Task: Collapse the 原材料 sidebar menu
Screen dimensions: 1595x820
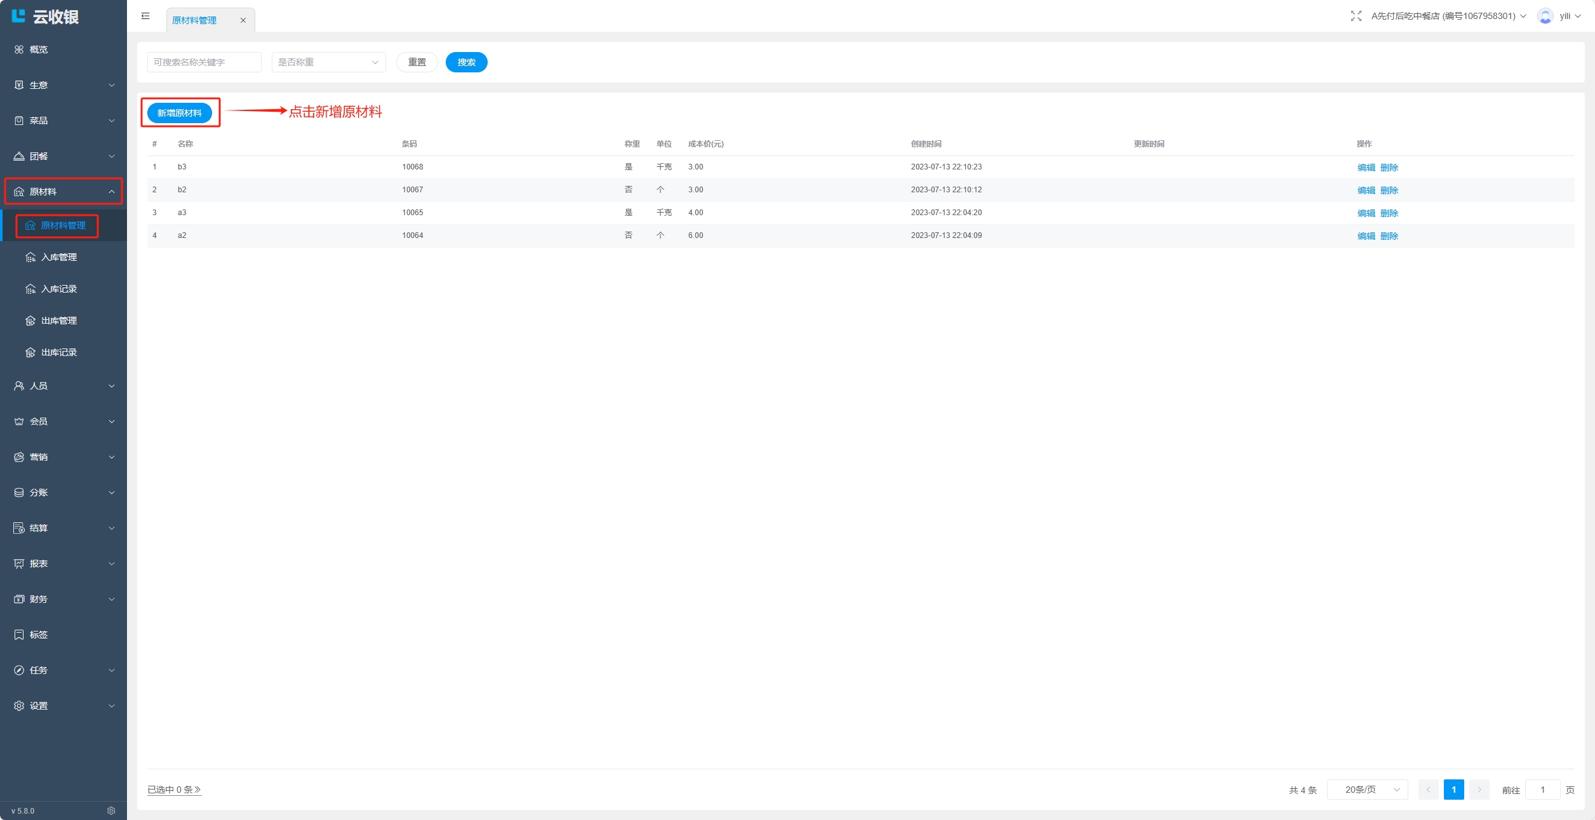Action: (63, 192)
